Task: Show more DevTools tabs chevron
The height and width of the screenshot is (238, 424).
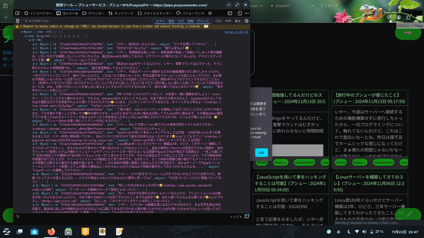Action: click(210, 13)
